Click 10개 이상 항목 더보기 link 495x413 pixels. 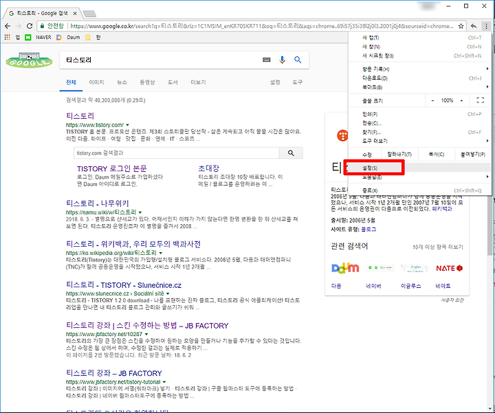(437, 247)
